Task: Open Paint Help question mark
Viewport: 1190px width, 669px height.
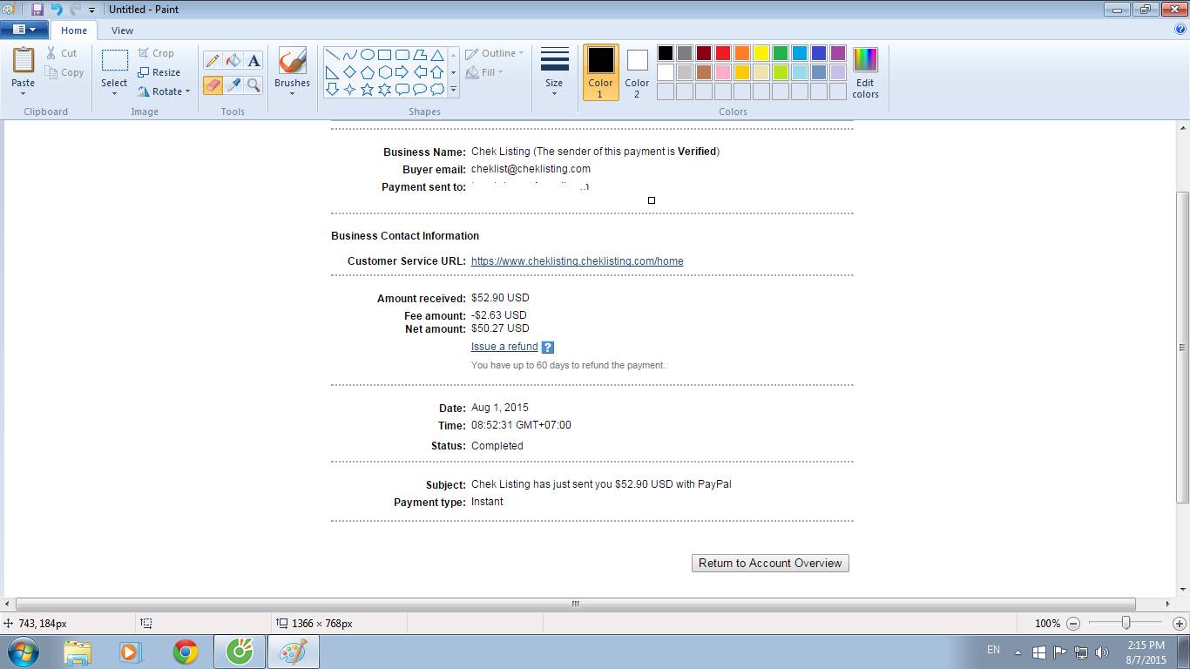Action: tap(1180, 29)
